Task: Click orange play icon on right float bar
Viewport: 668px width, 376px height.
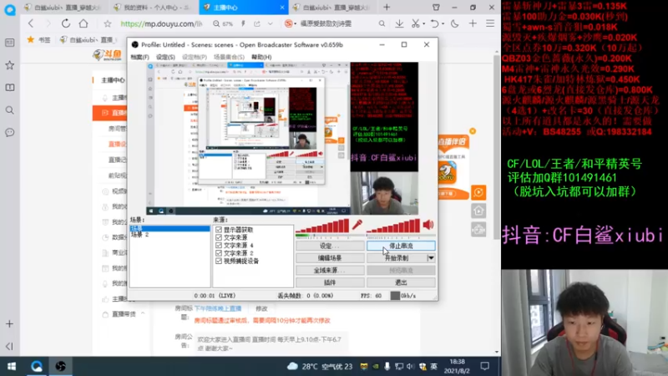Action: [478, 193]
